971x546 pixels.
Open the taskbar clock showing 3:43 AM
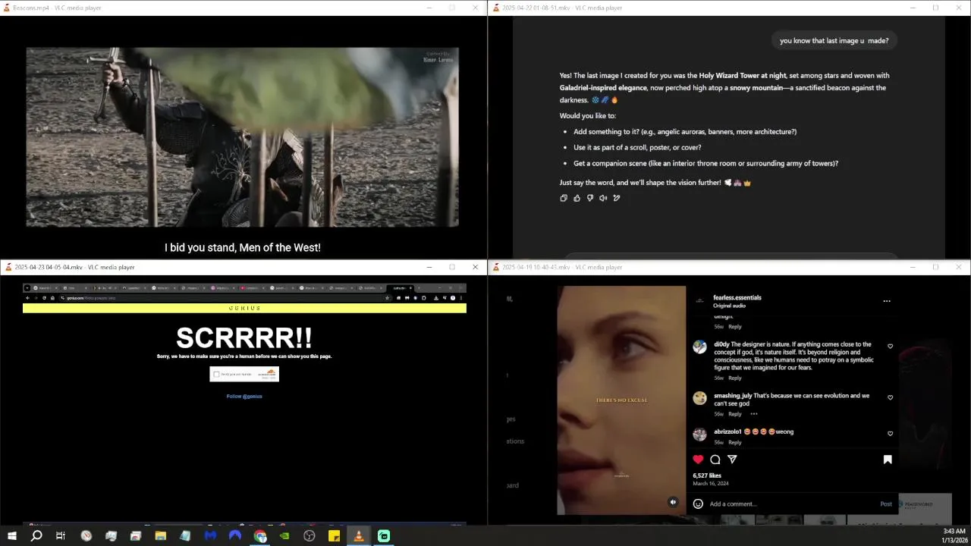pyautogui.click(x=954, y=535)
